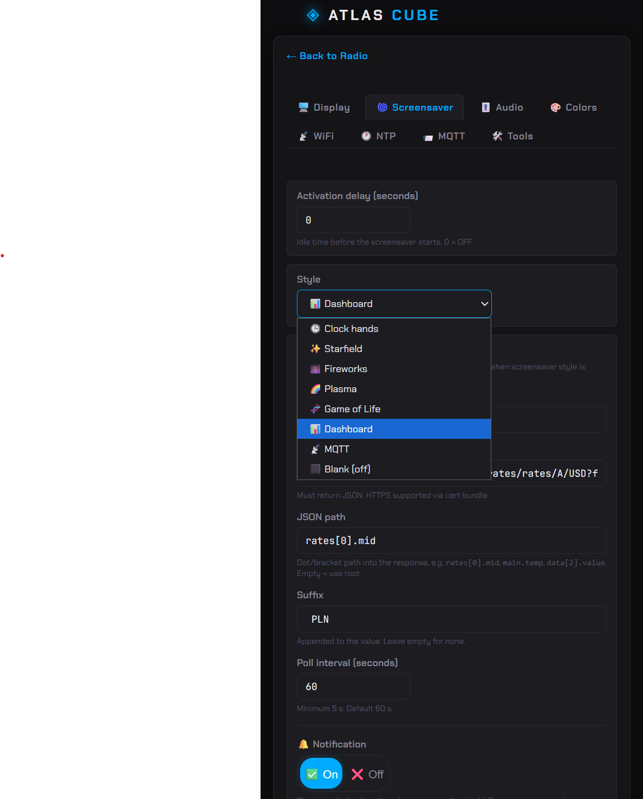Click the Display tab monitor icon
The width and height of the screenshot is (643, 799).
pos(303,107)
